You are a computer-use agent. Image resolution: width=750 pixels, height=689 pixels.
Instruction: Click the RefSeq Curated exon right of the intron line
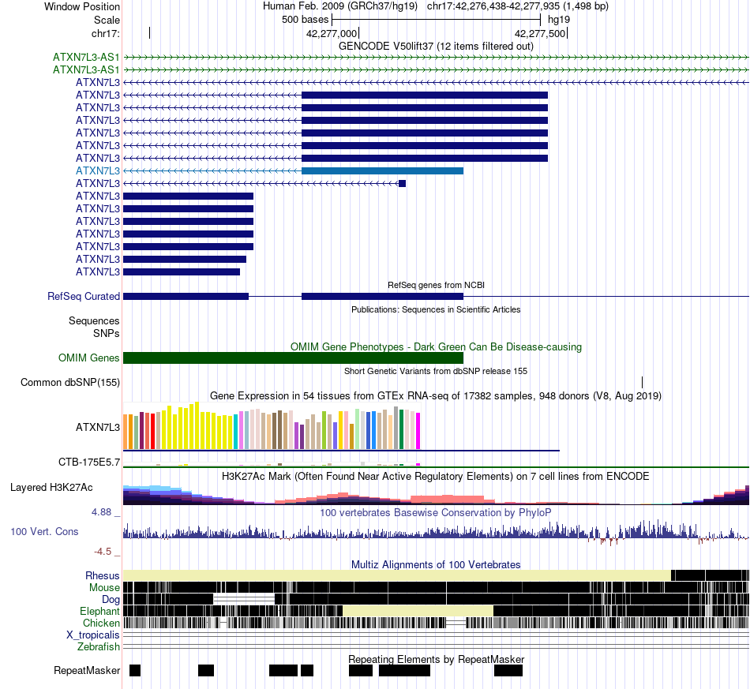[382, 297]
